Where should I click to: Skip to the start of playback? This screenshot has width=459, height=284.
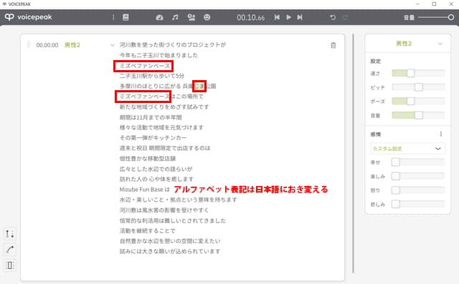(277, 17)
